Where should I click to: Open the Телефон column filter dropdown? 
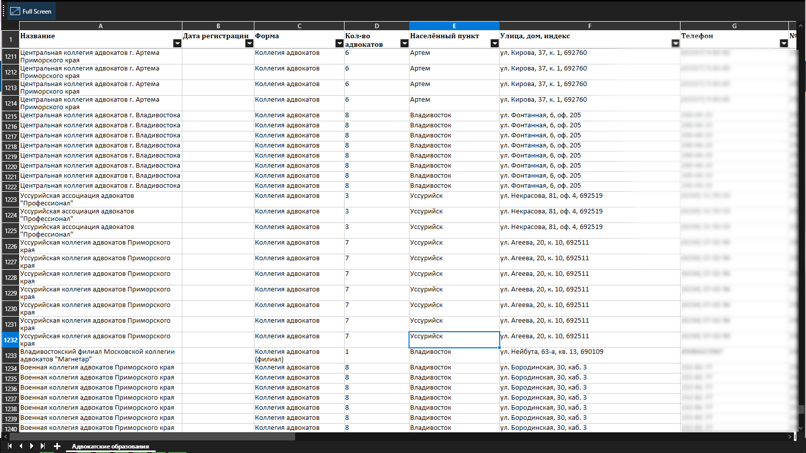[783, 43]
